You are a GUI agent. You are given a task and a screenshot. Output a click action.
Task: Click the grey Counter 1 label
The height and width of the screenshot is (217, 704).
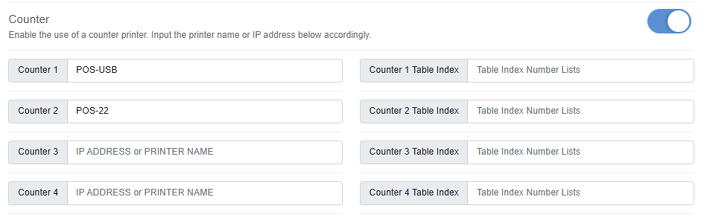(38, 70)
